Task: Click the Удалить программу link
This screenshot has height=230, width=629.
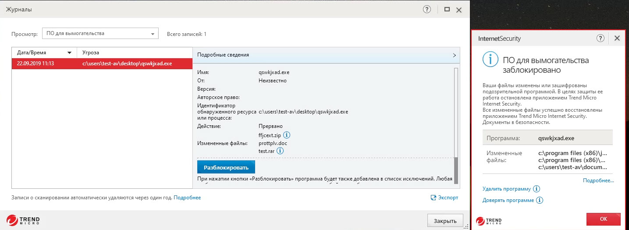Action: pos(506,189)
